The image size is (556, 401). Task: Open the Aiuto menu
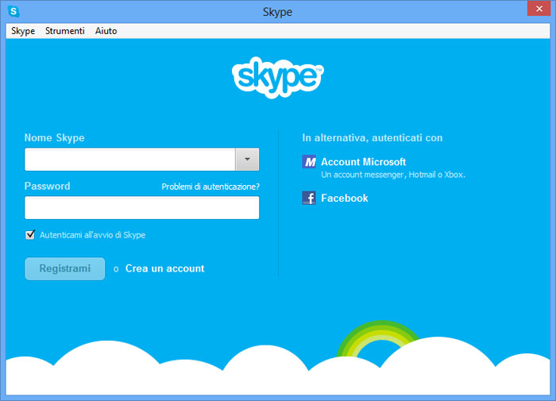[x=106, y=31]
